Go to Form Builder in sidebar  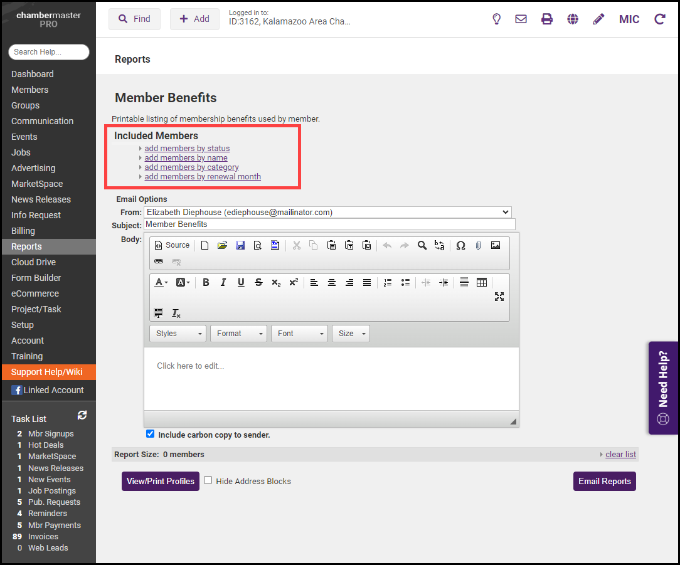tap(36, 278)
